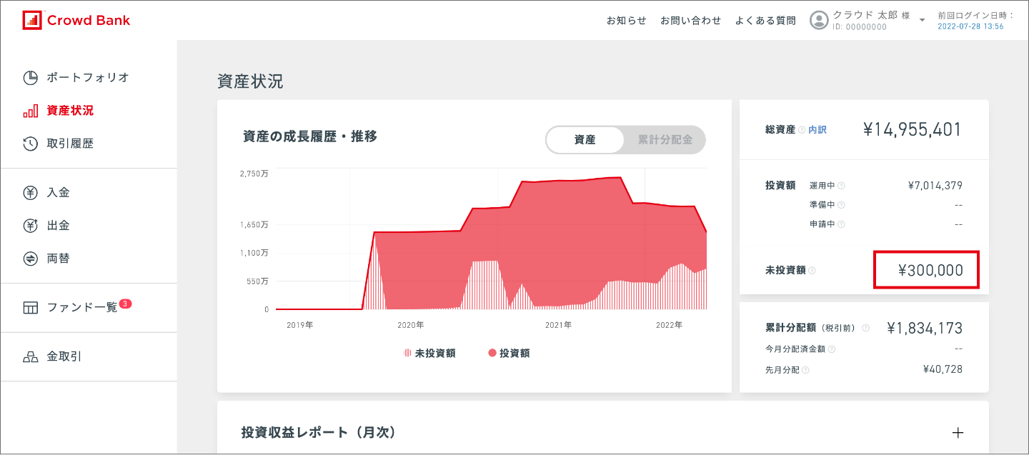Open the portfolio pie chart icon
Image resolution: width=1029 pixels, height=455 pixels.
tap(30, 78)
